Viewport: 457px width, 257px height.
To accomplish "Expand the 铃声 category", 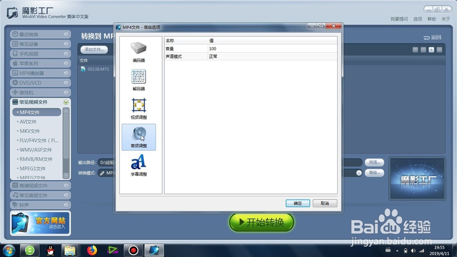I will [41, 205].
